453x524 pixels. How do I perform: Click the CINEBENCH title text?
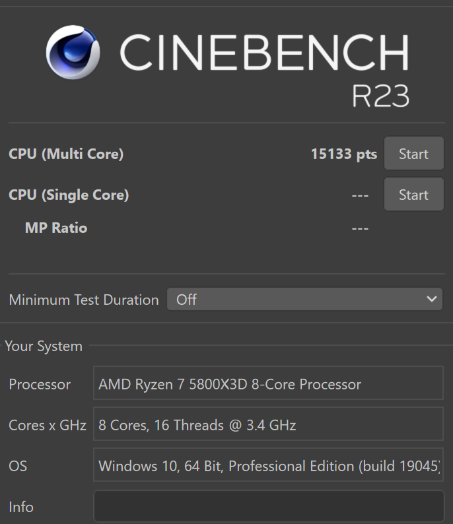(x=264, y=53)
